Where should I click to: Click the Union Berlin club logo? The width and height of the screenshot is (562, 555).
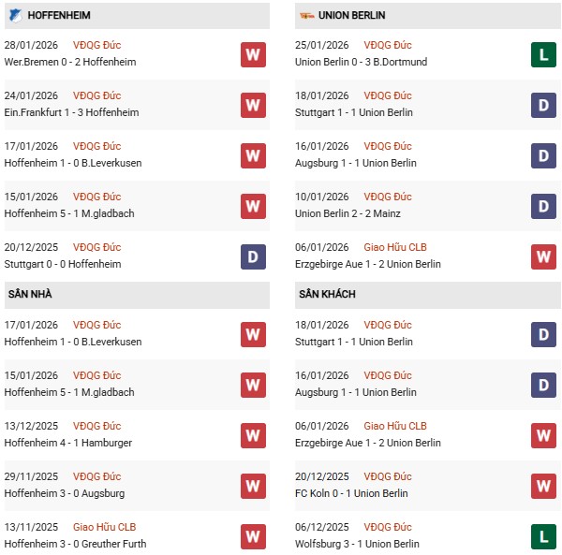(x=305, y=16)
